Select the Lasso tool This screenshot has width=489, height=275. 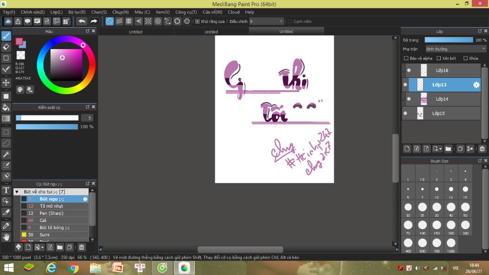(x=6, y=143)
